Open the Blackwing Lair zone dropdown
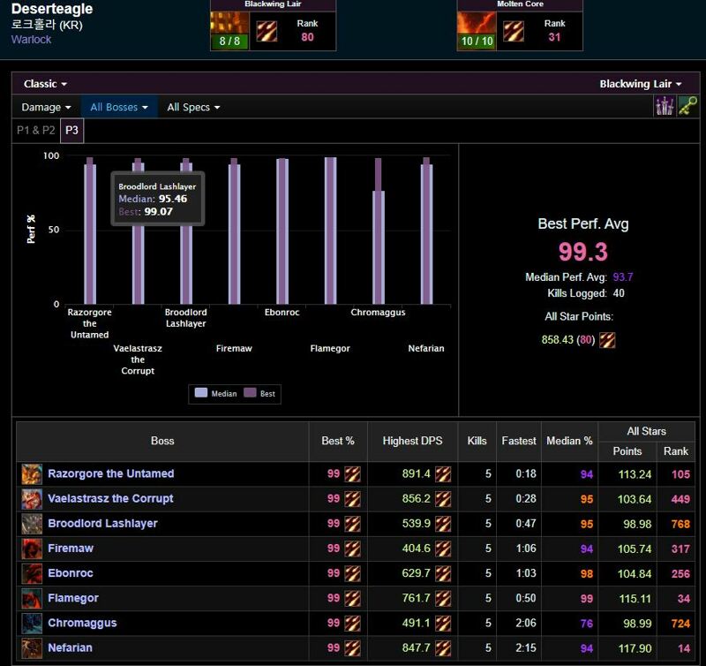Screen dimensions: 706x666 click(641, 84)
